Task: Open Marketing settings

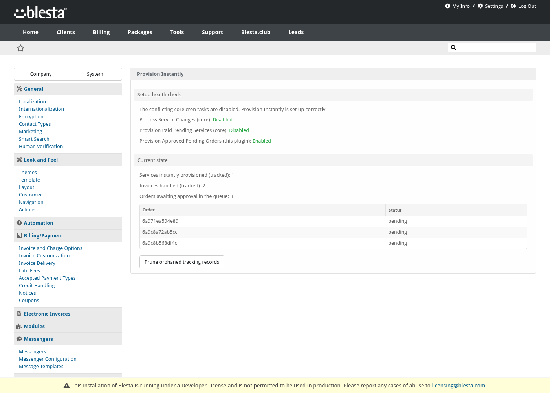Action: coord(30,131)
